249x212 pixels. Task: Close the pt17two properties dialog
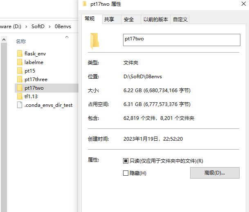pos(244,4)
